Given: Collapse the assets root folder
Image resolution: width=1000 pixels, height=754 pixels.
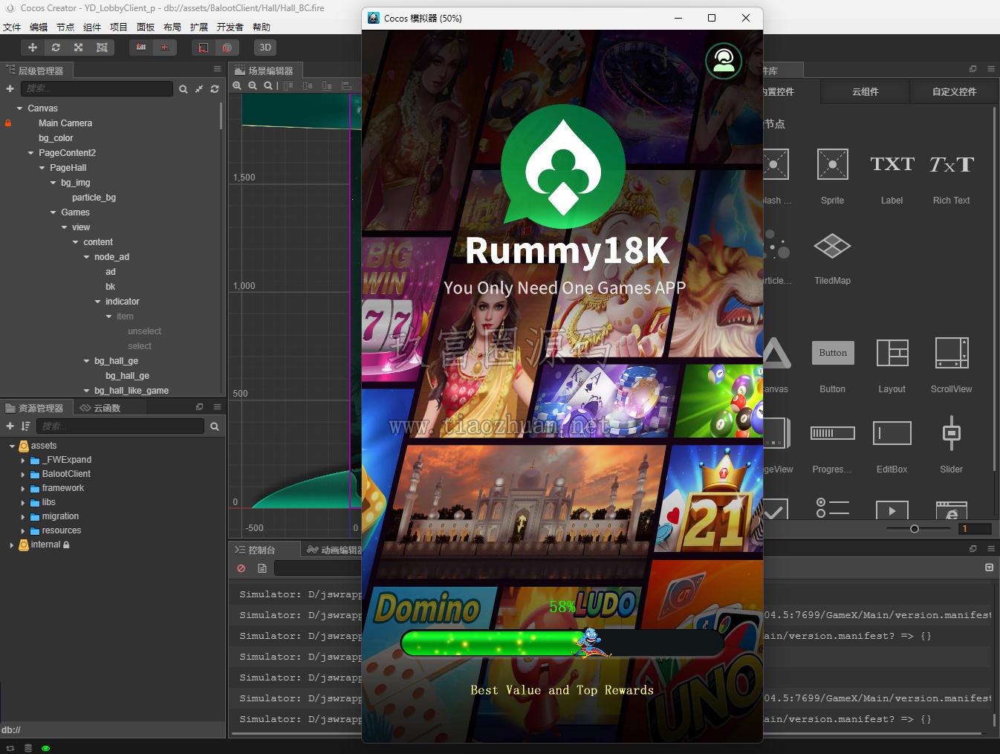Looking at the screenshot, I should pos(11,446).
